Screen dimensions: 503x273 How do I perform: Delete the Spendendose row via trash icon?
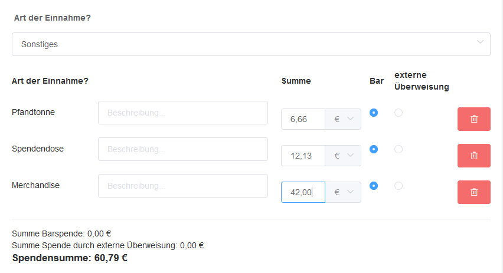[x=473, y=156]
